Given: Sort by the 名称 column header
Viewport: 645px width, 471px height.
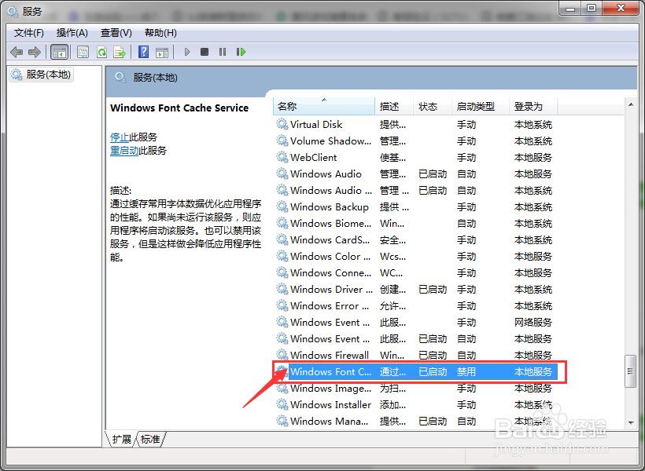Looking at the screenshot, I should click(x=324, y=106).
